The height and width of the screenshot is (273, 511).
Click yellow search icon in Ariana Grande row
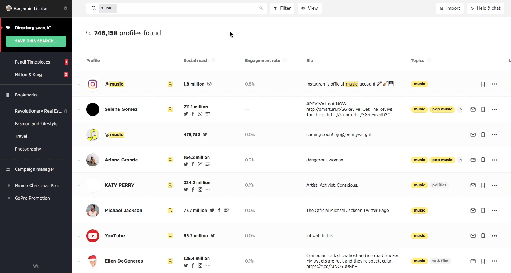[170, 160]
